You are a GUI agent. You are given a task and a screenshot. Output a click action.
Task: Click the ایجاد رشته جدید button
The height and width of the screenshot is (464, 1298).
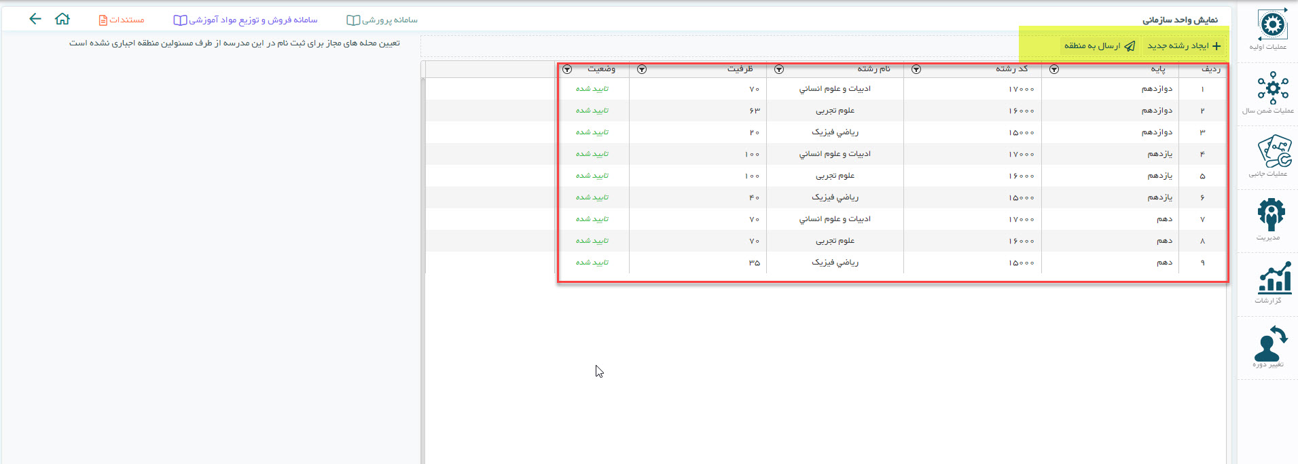click(x=1184, y=45)
